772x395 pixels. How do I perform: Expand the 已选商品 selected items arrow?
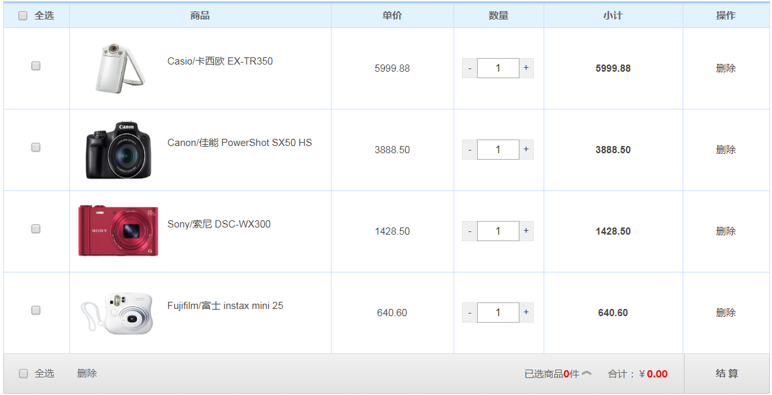(x=587, y=373)
